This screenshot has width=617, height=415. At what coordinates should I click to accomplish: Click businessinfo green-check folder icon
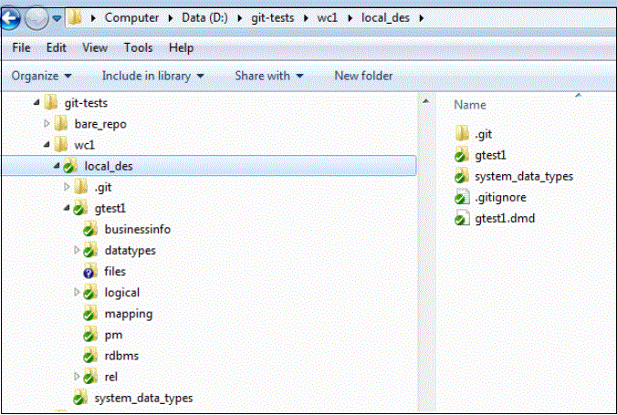point(90,229)
